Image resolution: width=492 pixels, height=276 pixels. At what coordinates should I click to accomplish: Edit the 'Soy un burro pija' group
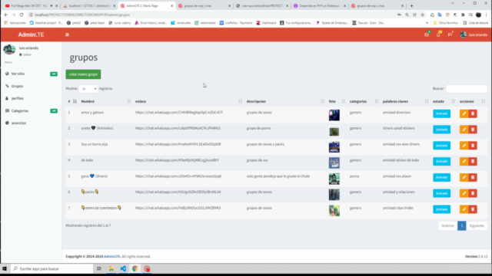(464, 146)
